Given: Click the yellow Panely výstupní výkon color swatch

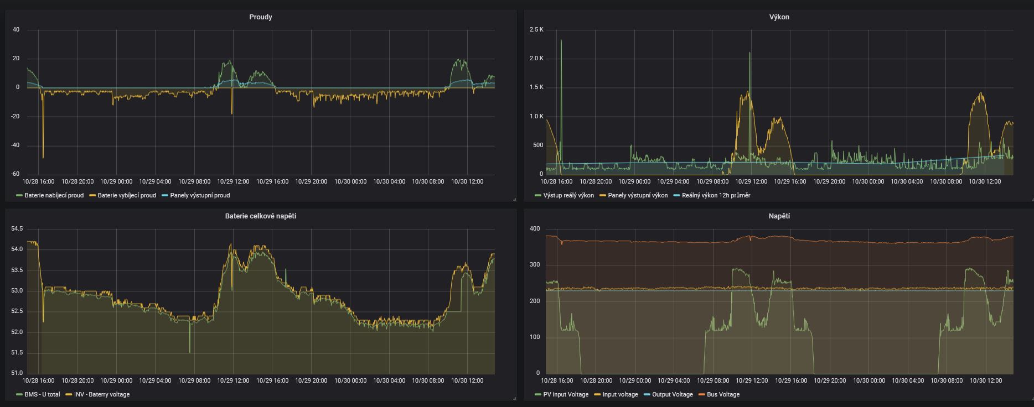Looking at the screenshot, I should click(602, 195).
